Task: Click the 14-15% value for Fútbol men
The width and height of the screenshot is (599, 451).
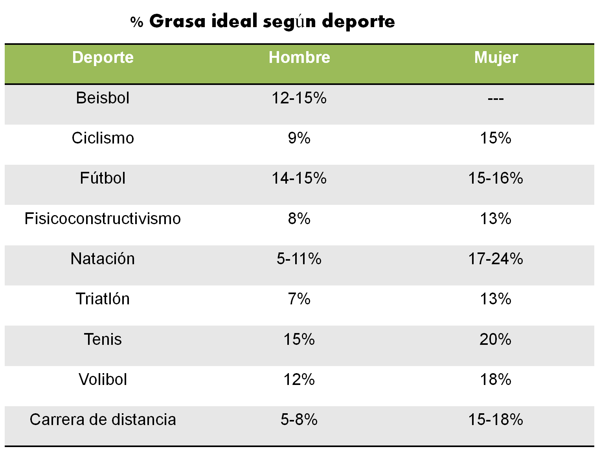Action: pos(299,178)
